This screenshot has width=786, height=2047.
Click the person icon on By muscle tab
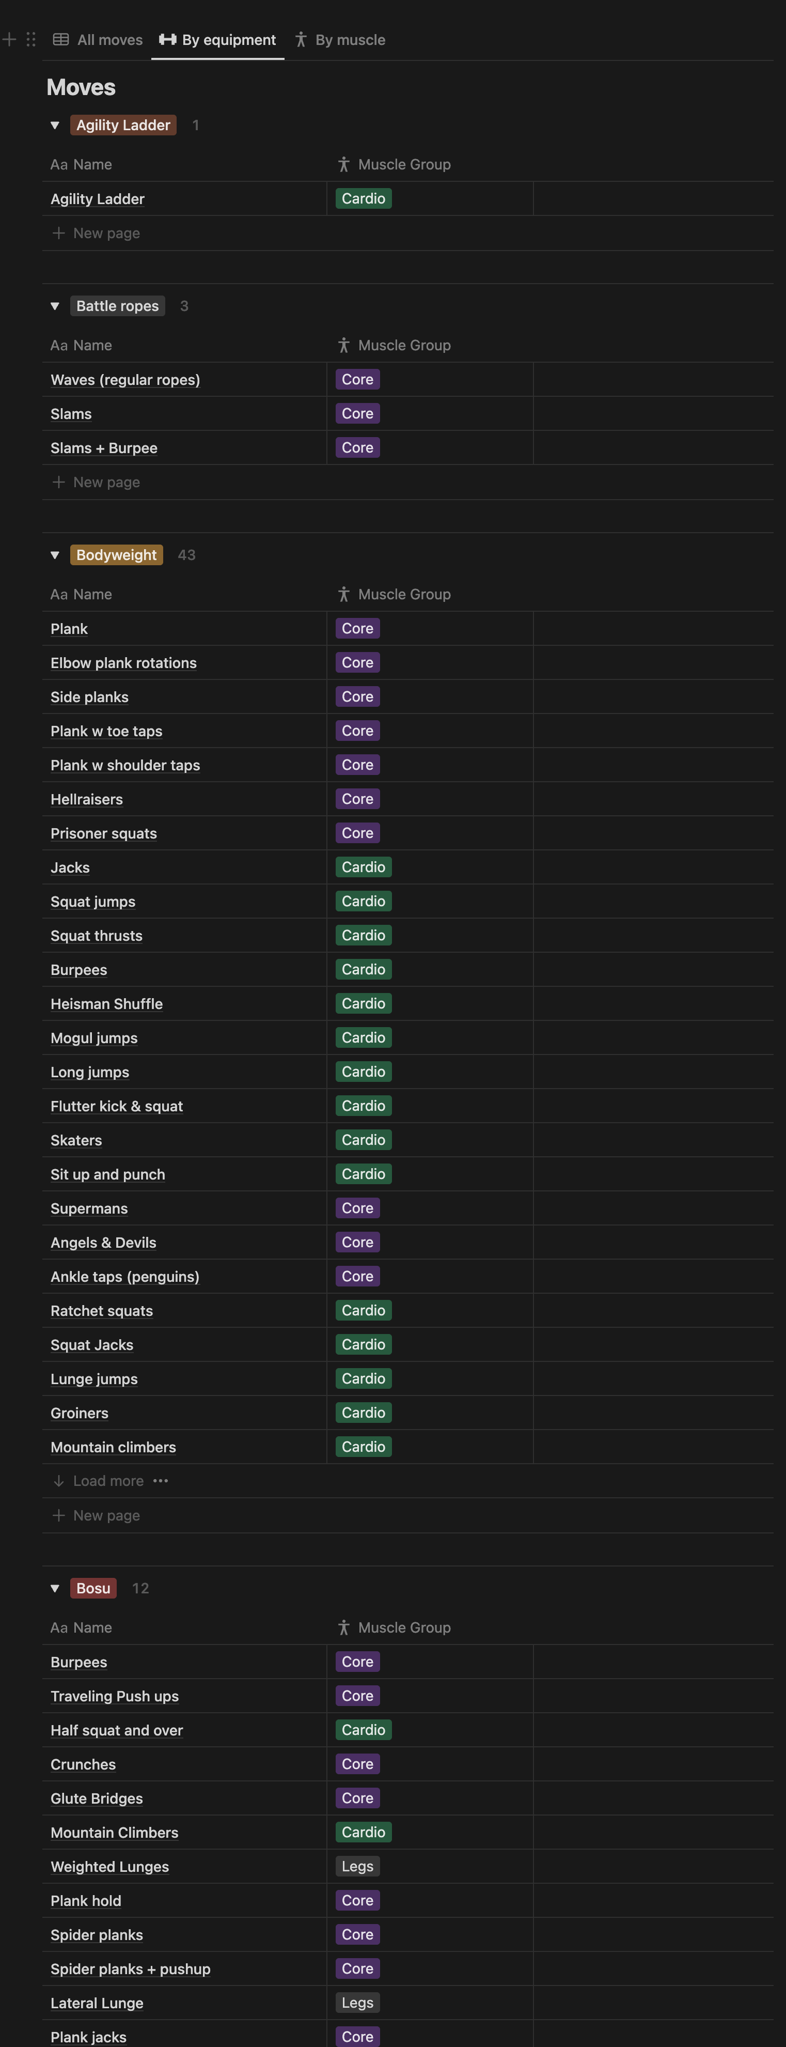[x=301, y=39]
